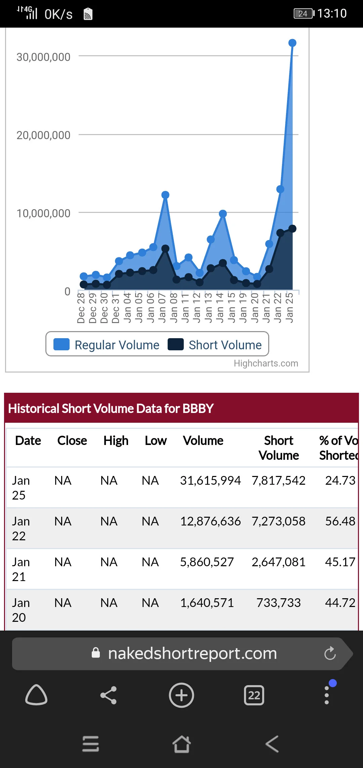Click the Jan 20 date cell
The height and width of the screenshot is (768, 363).
pyautogui.click(x=21, y=610)
